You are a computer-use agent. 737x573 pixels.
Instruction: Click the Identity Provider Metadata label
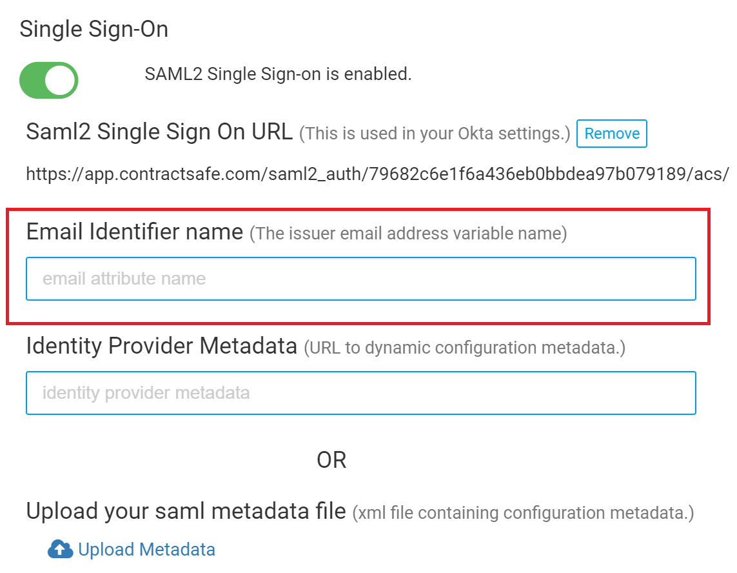click(x=162, y=346)
